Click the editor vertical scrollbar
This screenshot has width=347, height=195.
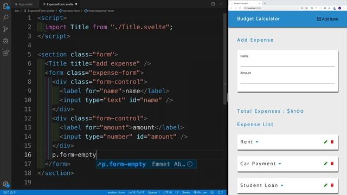point(225,58)
